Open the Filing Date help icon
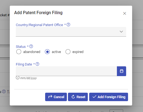143x112 pixels. (x=38, y=64)
